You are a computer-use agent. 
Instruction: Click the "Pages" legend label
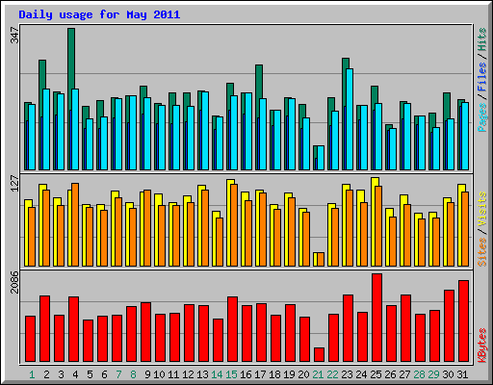click(x=482, y=117)
